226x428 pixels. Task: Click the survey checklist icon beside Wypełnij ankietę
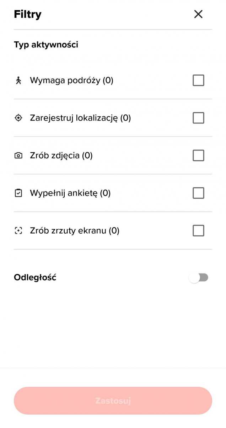18,193
